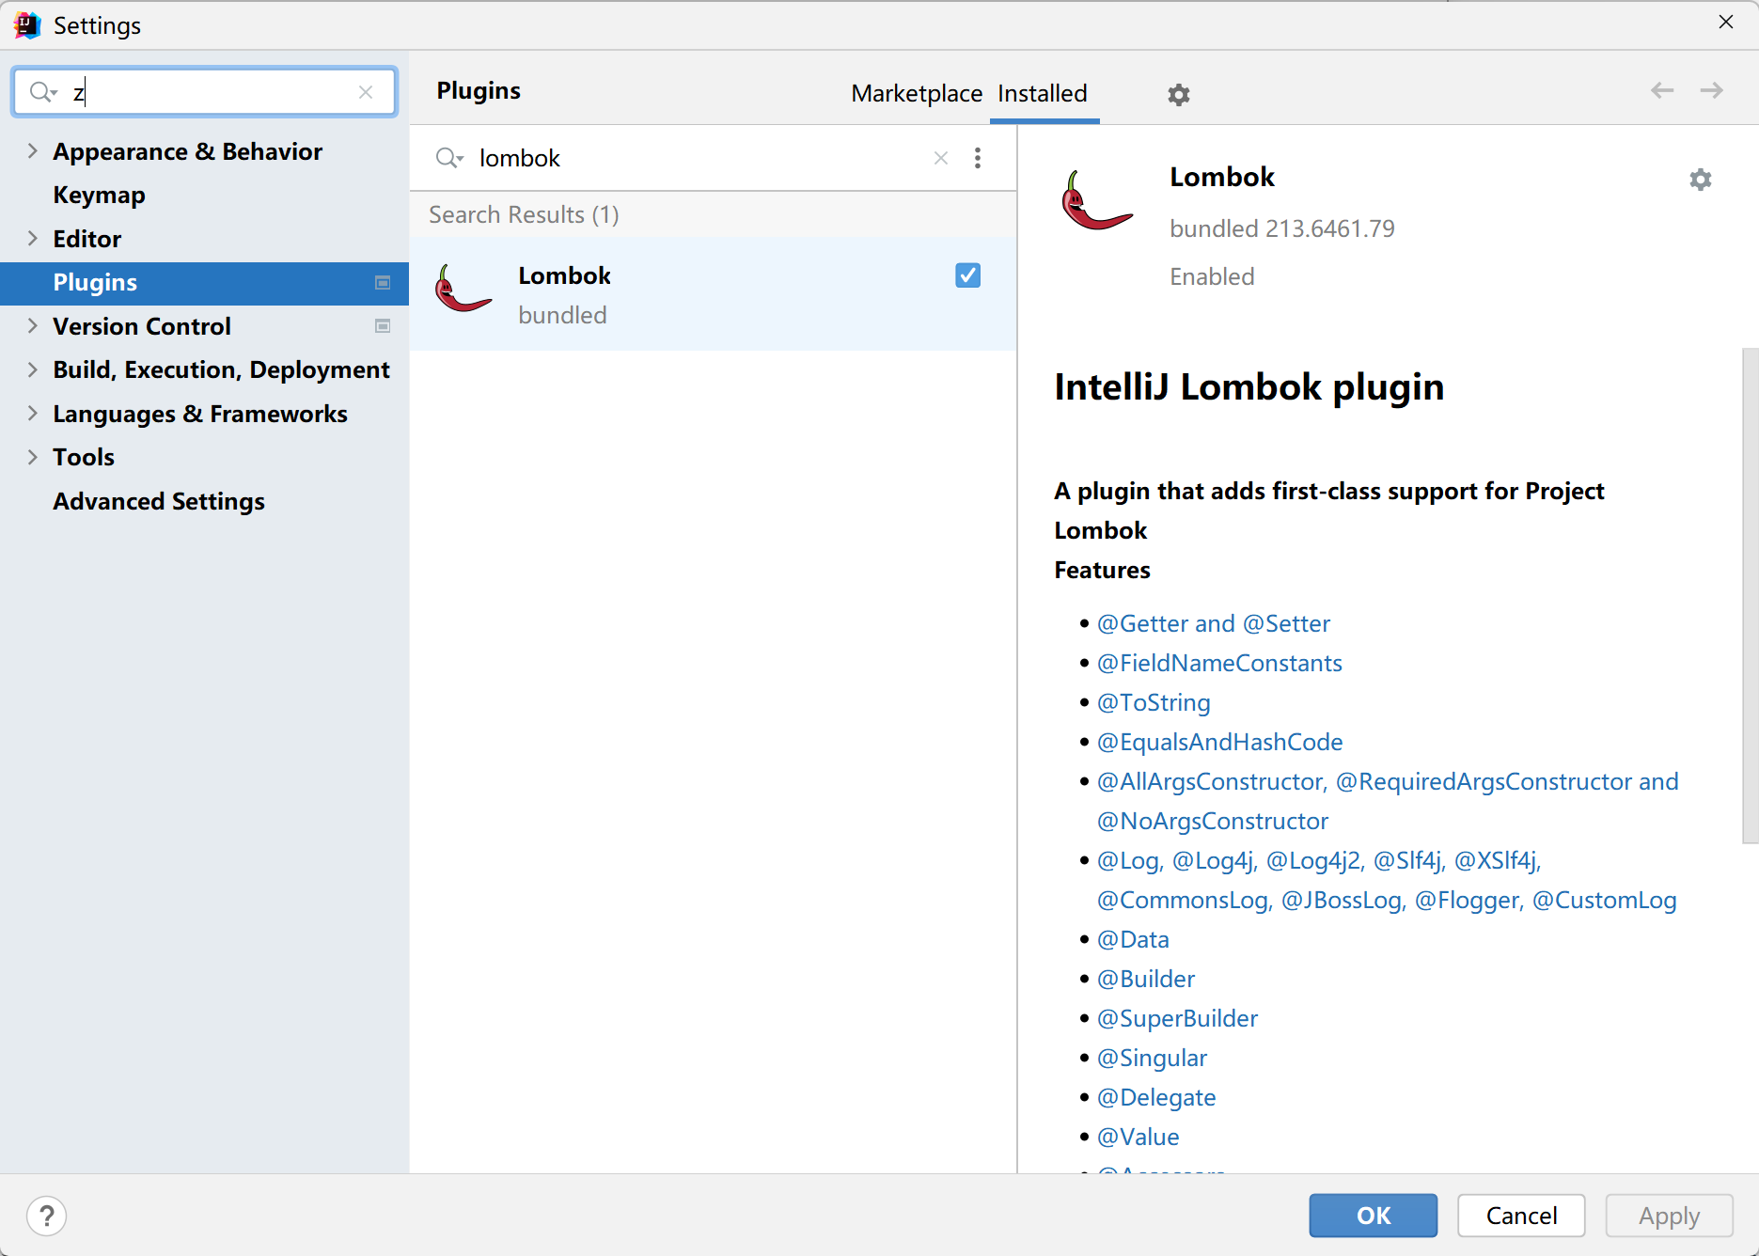The width and height of the screenshot is (1759, 1256).
Task: Expand the Tools settings node
Action: click(x=33, y=457)
